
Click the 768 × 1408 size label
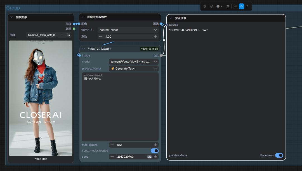(x=41, y=159)
